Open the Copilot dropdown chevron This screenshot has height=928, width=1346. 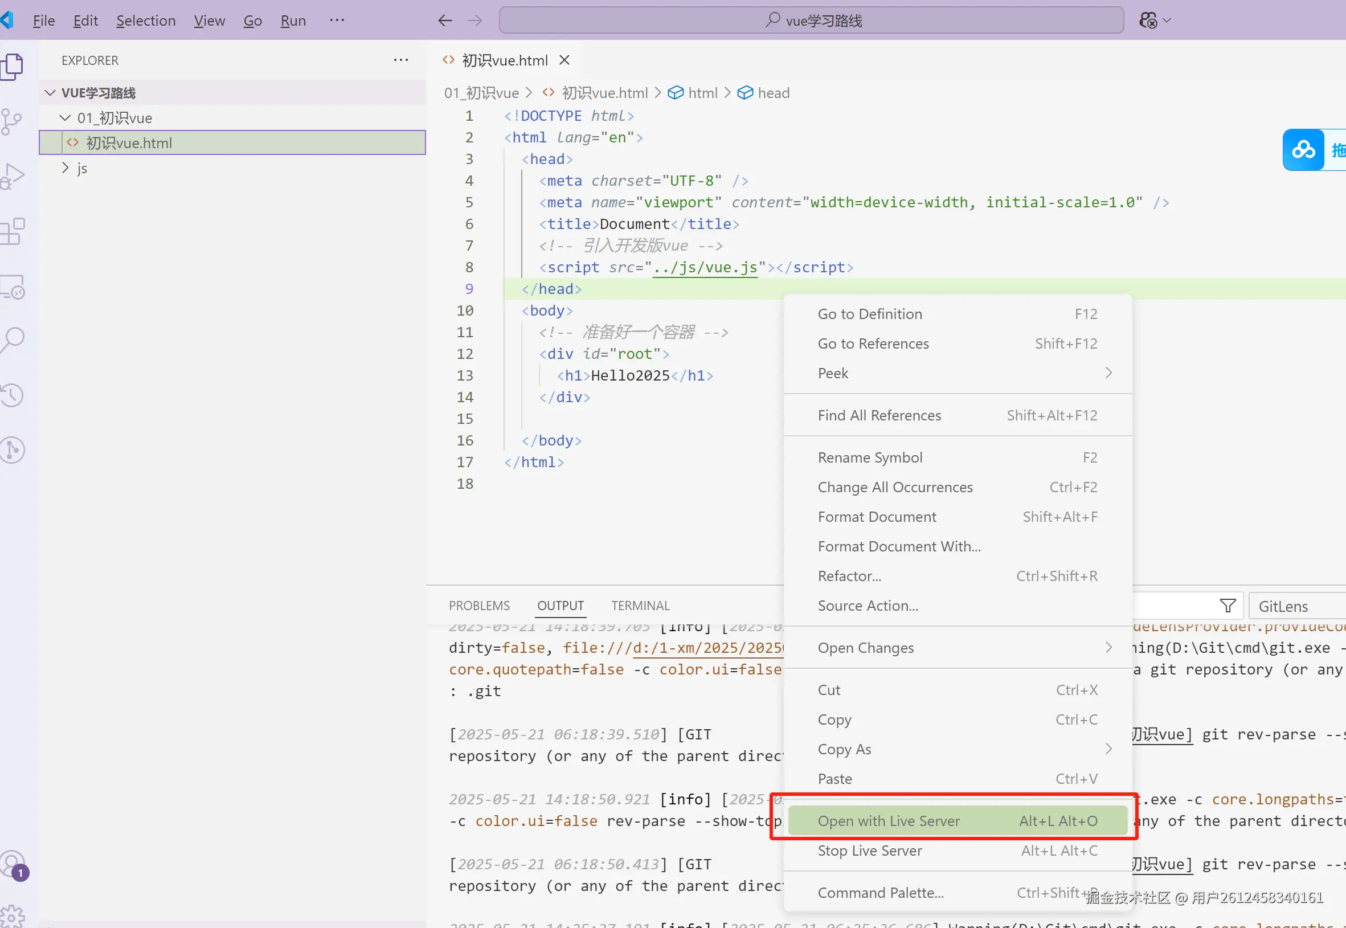tap(1167, 21)
